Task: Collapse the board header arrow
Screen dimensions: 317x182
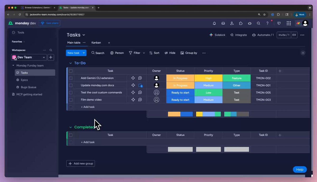Action: point(303,53)
